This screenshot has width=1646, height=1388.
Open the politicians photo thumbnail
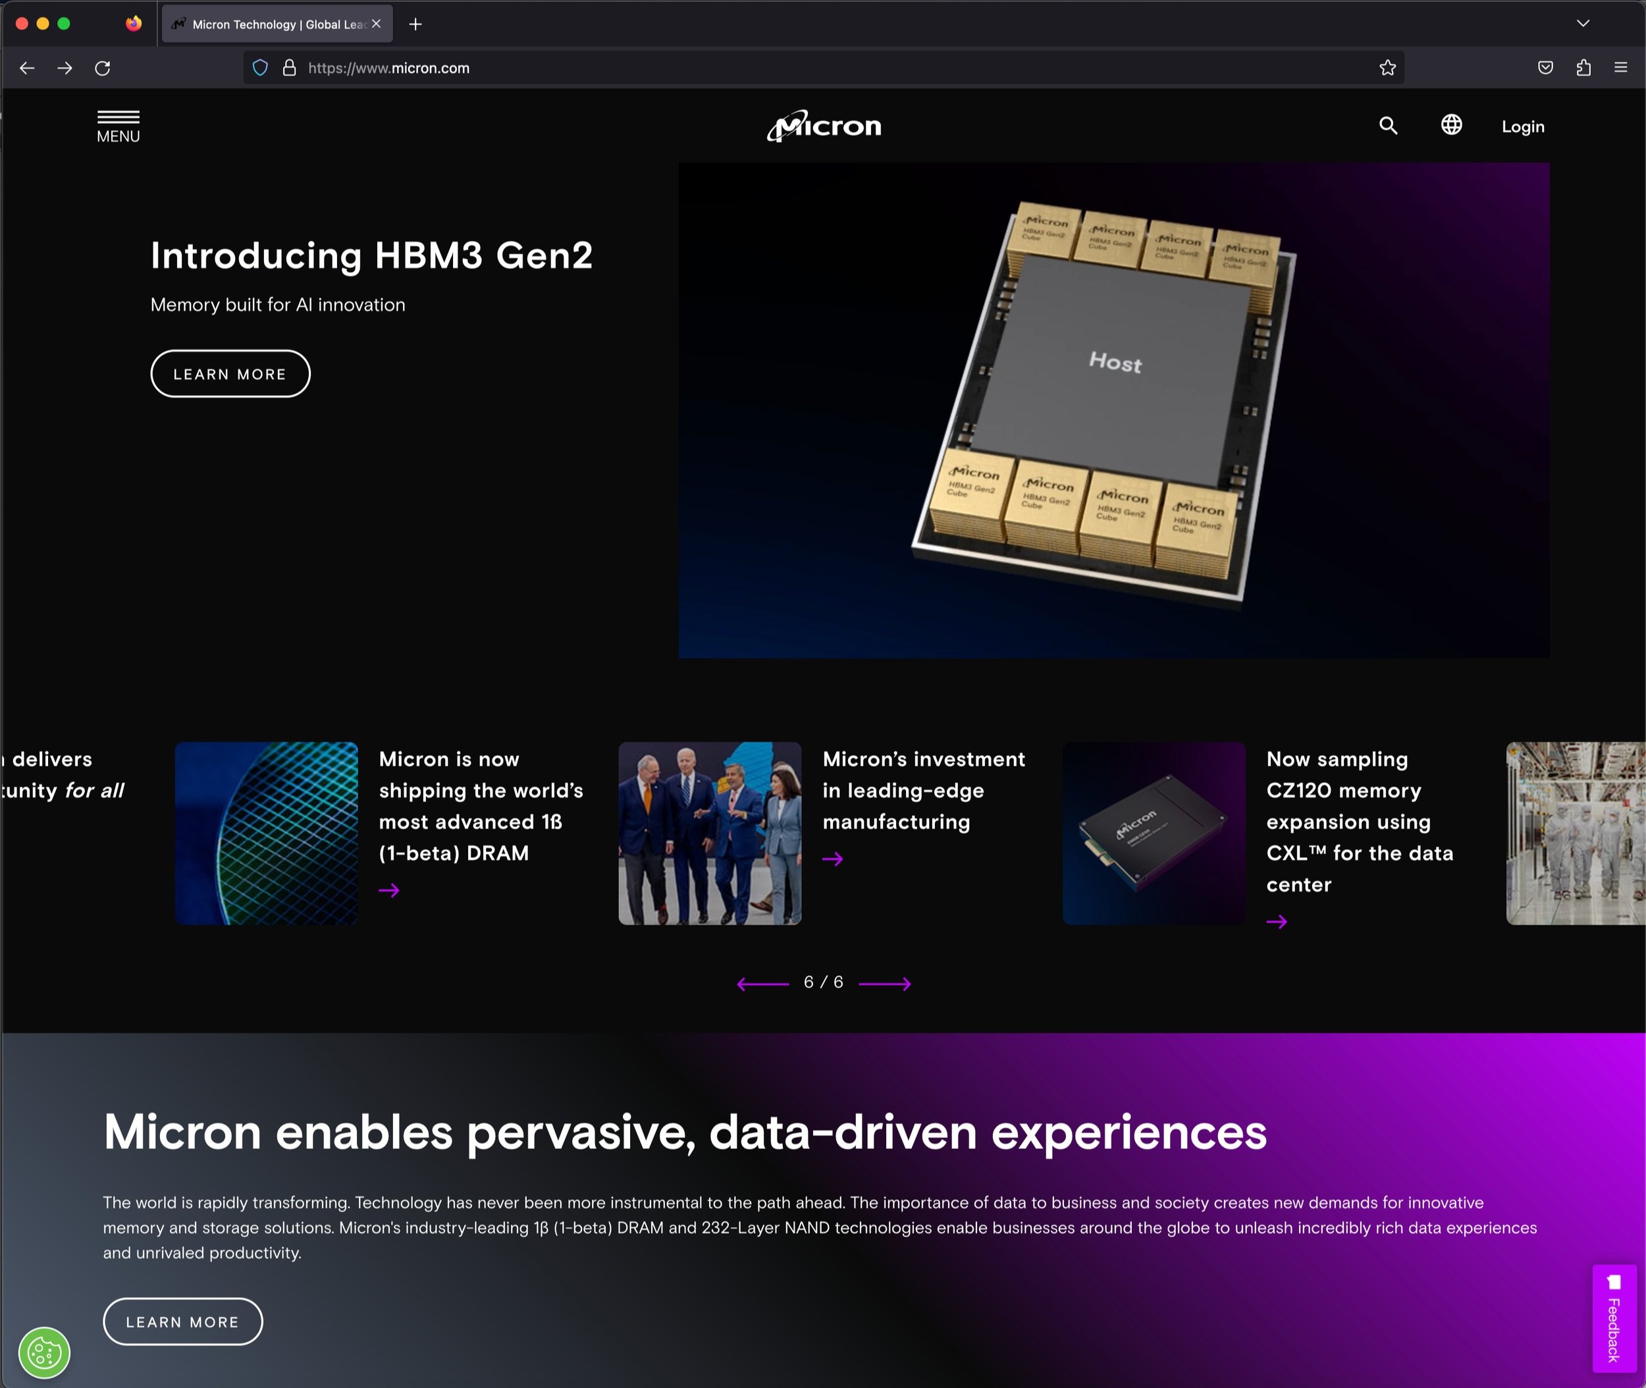pos(710,834)
